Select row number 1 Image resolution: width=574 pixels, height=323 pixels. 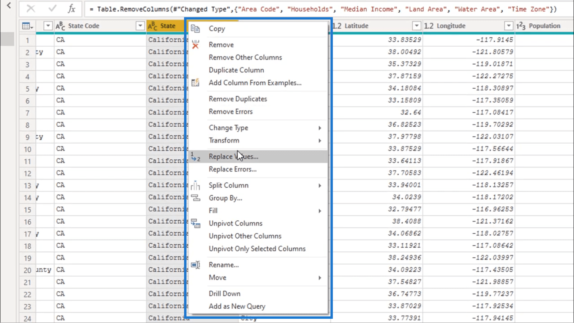point(28,40)
